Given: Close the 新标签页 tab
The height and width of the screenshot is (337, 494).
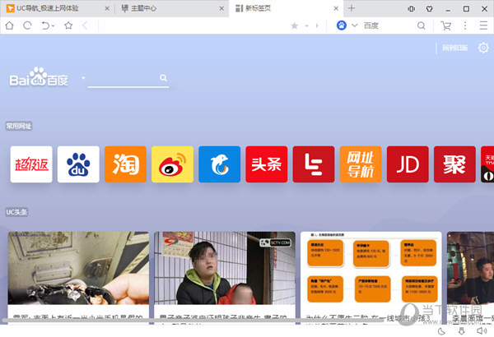Looking at the screenshot, I should (x=336, y=8).
